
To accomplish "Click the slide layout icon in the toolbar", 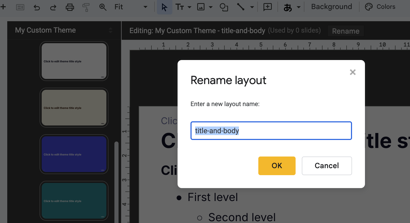I will pos(20,7).
